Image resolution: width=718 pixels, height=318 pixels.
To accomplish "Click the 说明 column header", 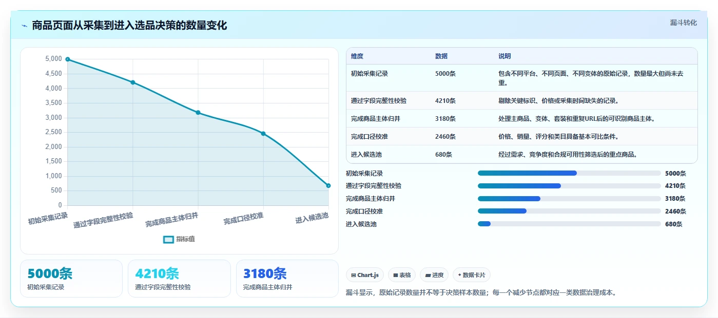I will pos(504,56).
